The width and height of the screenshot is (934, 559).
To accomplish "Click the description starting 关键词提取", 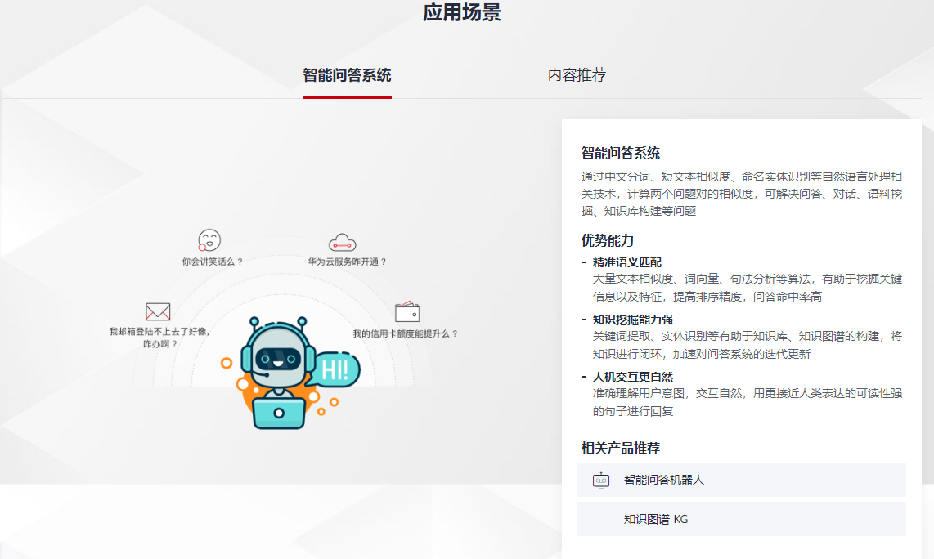I will point(747,345).
